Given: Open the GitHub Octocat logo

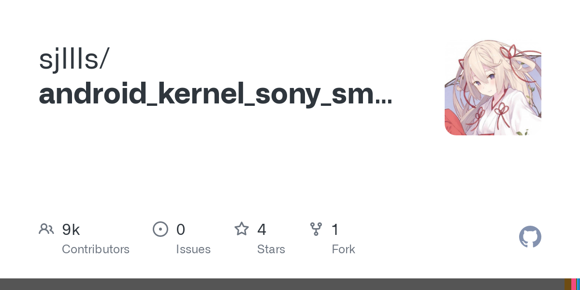Looking at the screenshot, I should pos(530,237).
